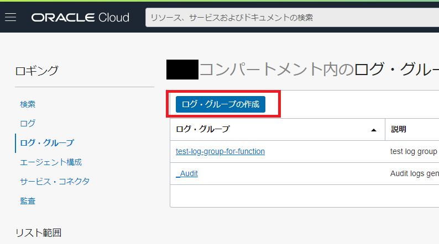
Task: Click the ロギング sidebar heading
Action: pyautogui.click(x=36, y=71)
